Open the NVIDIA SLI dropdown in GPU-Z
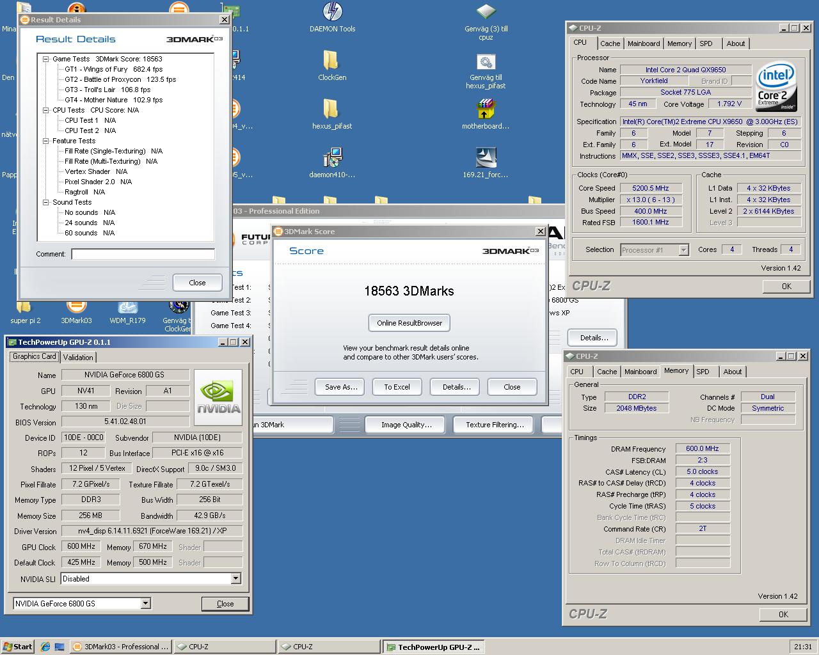819x655 pixels. (x=235, y=579)
